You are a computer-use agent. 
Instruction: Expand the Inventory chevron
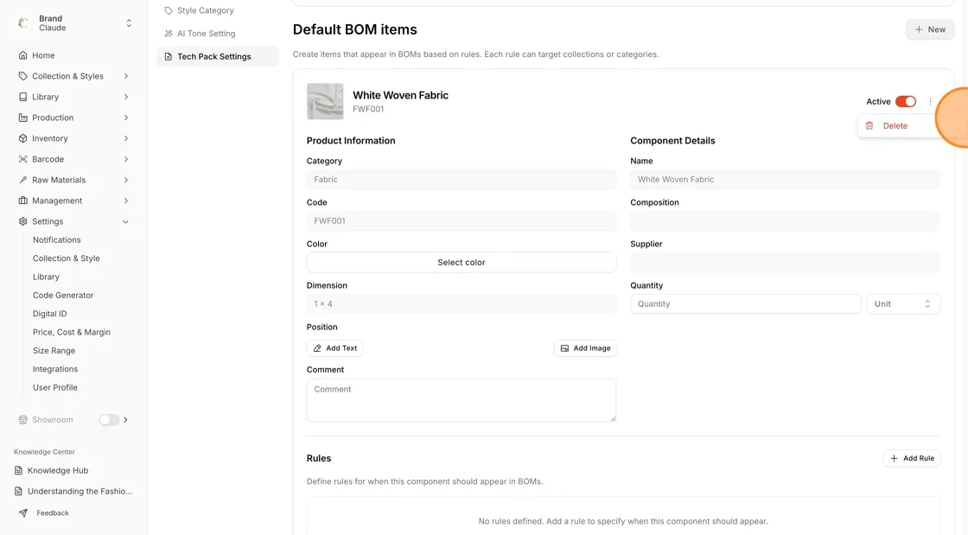click(126, 138)
